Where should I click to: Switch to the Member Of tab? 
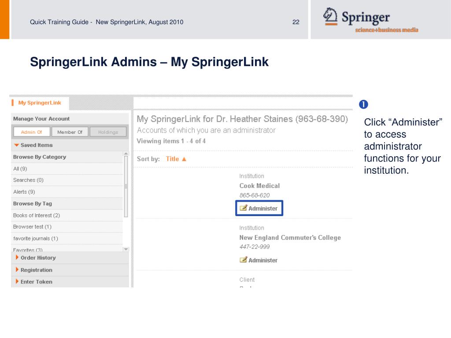[70, 132]
